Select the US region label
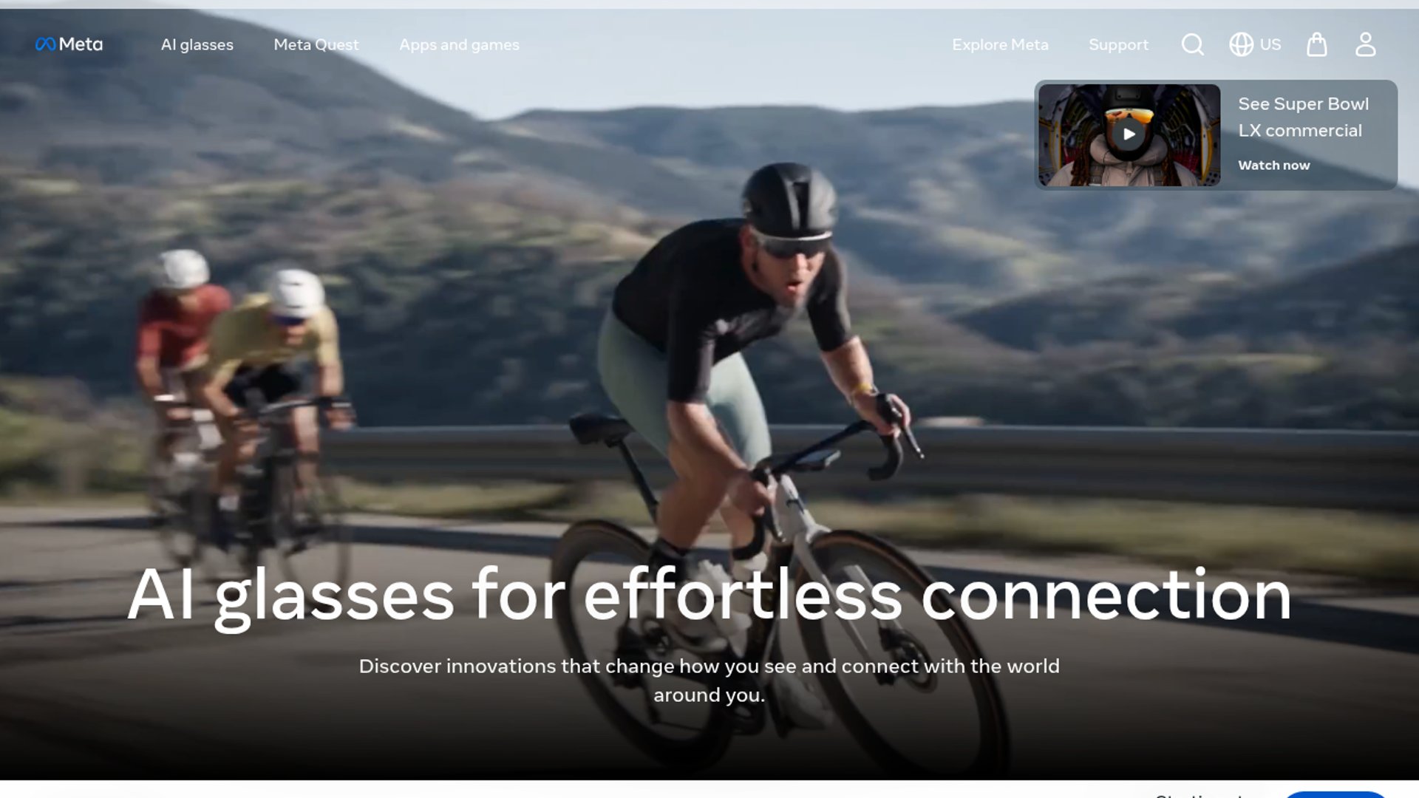The image size is (1419, 798). pos(1270,44)
